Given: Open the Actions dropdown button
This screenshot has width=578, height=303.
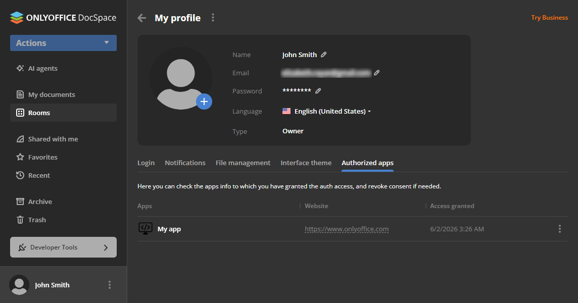Looking at the screenshot, I should click(x=63, y=43).
